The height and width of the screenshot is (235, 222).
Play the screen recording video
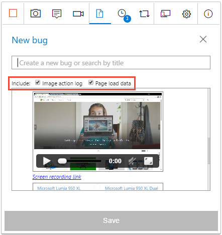(x=47, y=161)
